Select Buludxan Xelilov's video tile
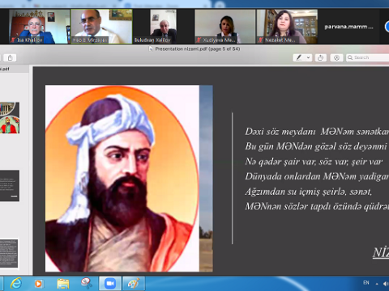Viewport: 389px width, 291px height. [x=164, y=27]
